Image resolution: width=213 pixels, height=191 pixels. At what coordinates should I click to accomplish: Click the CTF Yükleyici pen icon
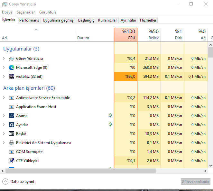tap(12, 161)
